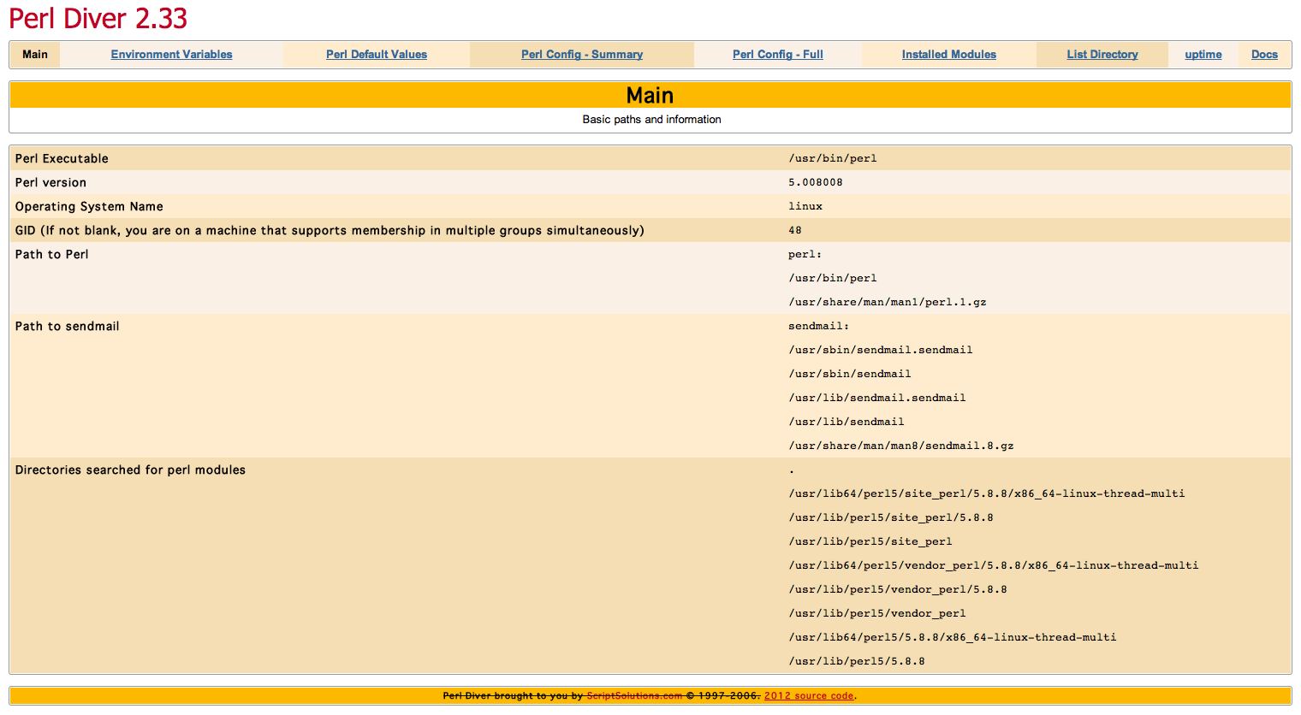Select the Perl version value 5.008008
This screenshot has width=1301, height=715.
tap(816, 183)
